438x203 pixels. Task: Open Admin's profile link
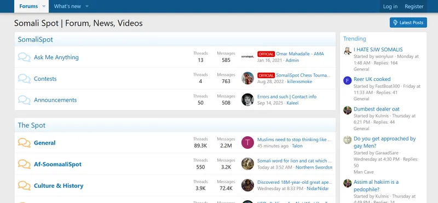point(292,60)
